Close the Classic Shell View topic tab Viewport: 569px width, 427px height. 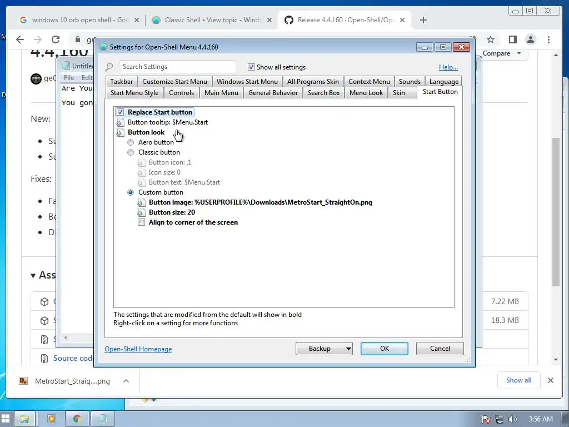pos(269,20)
